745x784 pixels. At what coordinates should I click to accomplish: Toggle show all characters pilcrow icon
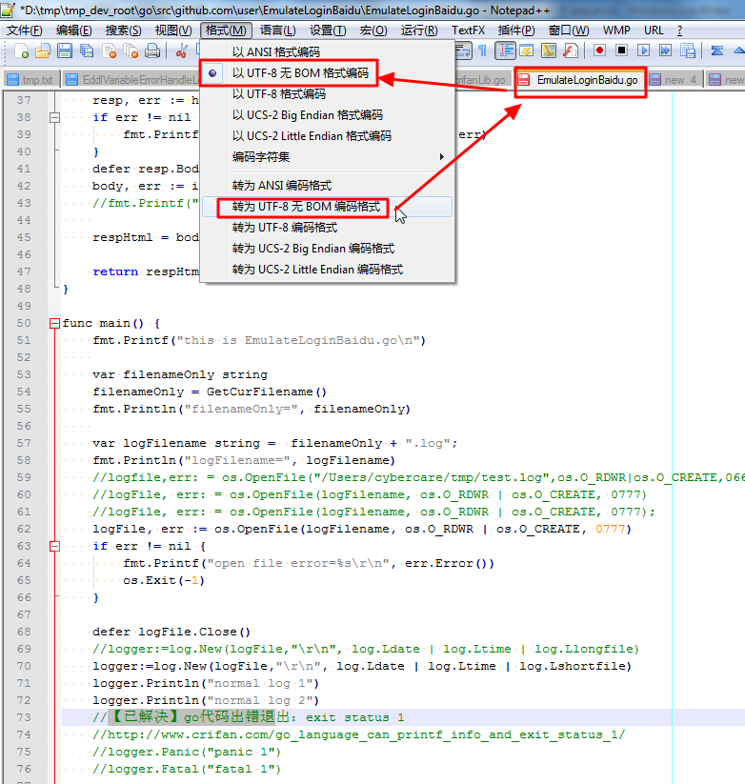pos(482,50)
